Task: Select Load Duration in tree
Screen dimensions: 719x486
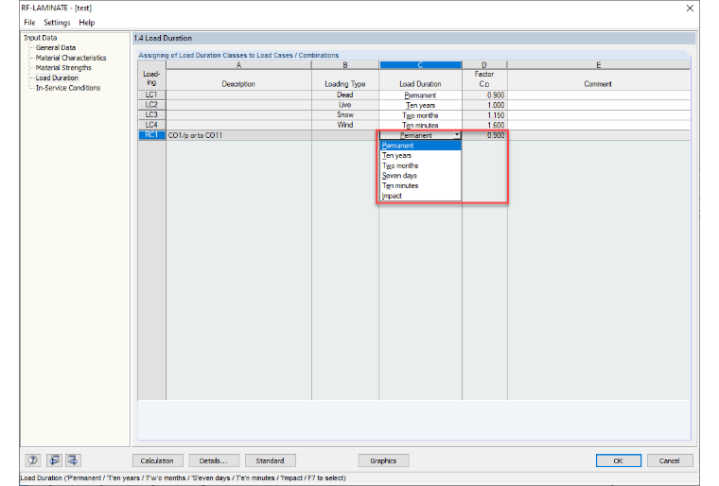Action: 57,78
